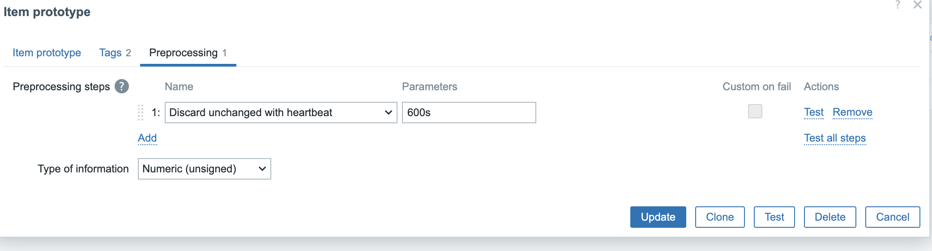Open the Discard unchanged with heartbeat dropdown
This screenshot has width=932, height=251.
coord(281,113)
